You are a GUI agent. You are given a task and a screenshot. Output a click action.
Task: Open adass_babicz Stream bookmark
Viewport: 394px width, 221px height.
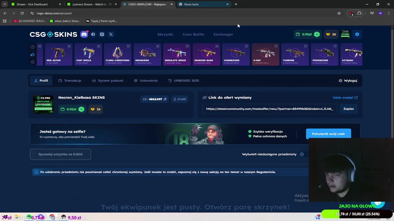pos(65,21)
